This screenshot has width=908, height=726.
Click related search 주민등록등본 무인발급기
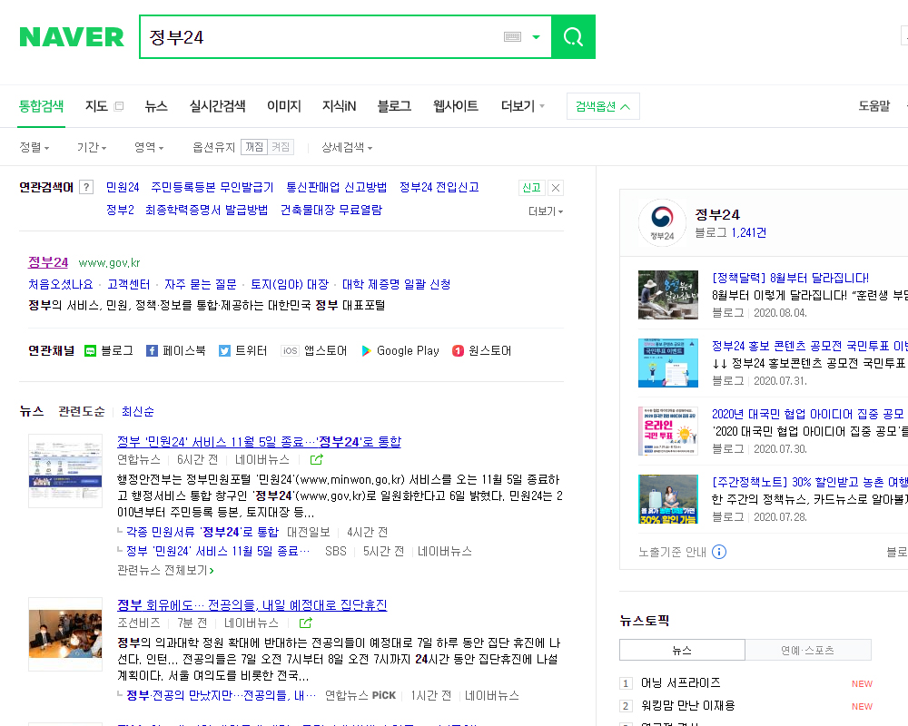[x=212, y=187]
